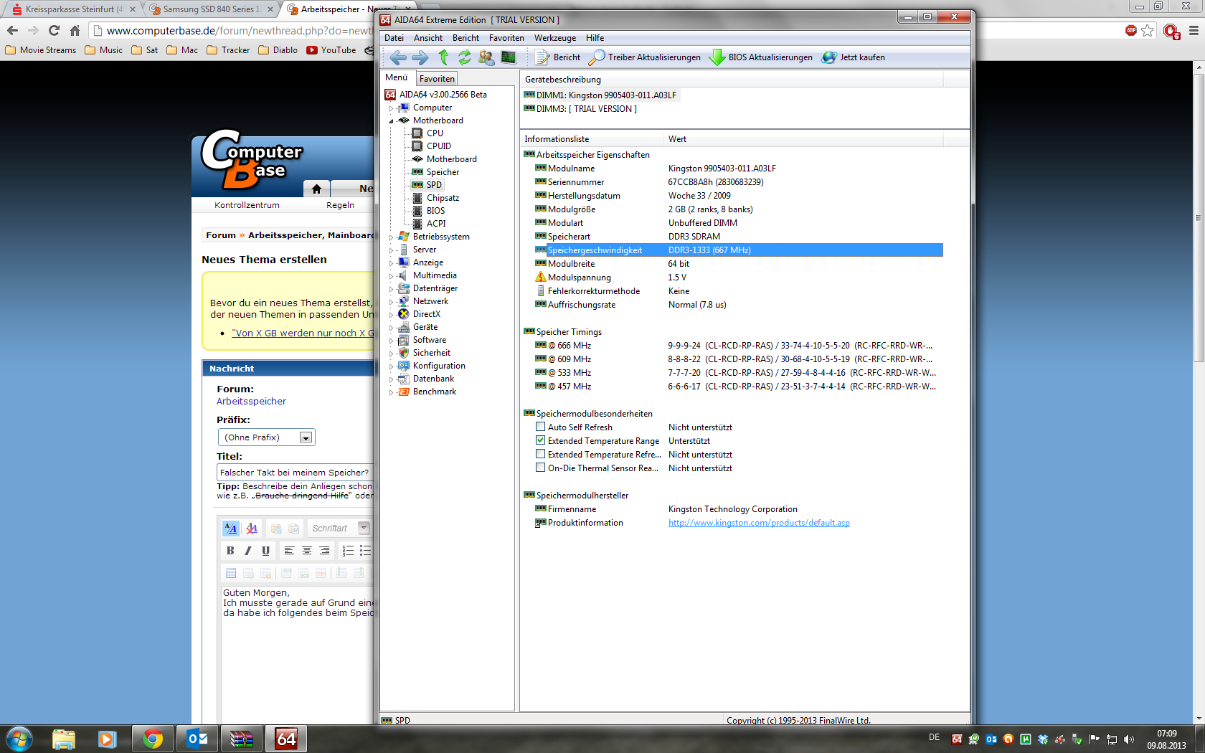
Task: Toggle the Auto Self Refresh checkbox
Action: click(x=540, y=427)
